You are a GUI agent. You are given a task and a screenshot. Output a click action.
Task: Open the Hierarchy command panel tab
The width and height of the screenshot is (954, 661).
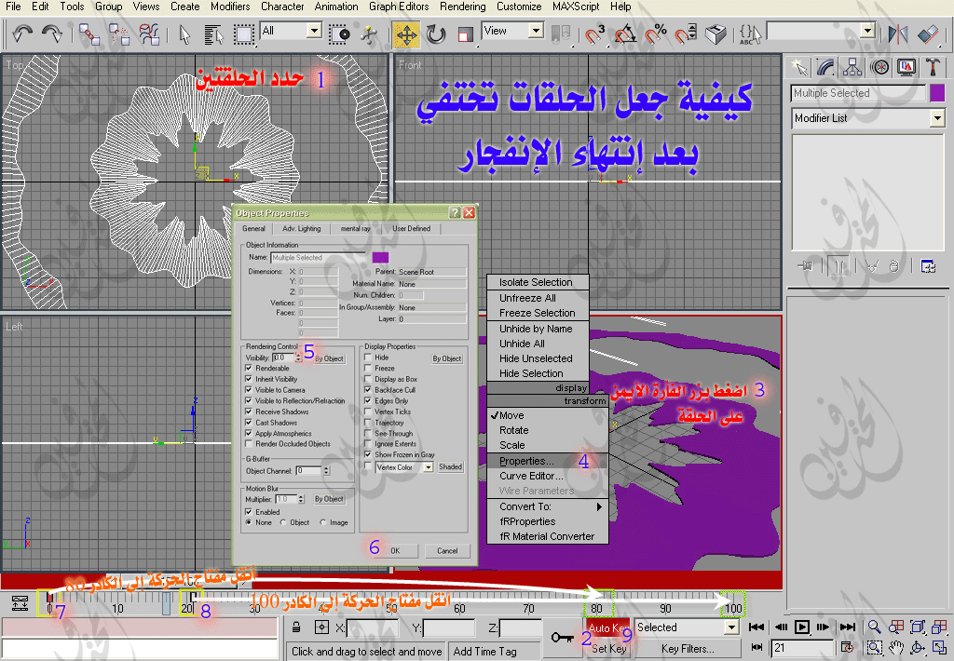[852, 67]
